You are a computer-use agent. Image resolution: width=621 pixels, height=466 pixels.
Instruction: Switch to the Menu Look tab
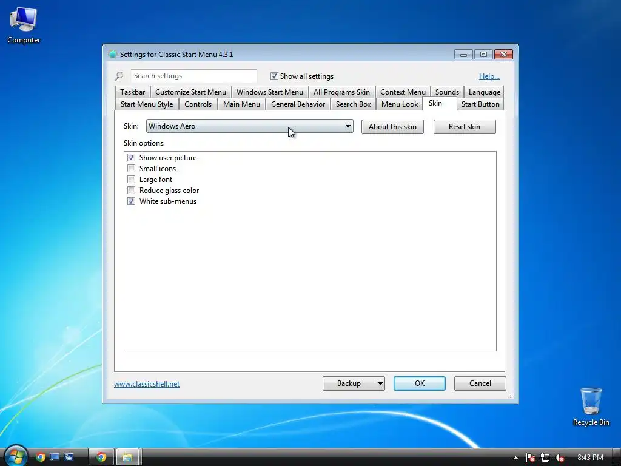coord(399,104)
